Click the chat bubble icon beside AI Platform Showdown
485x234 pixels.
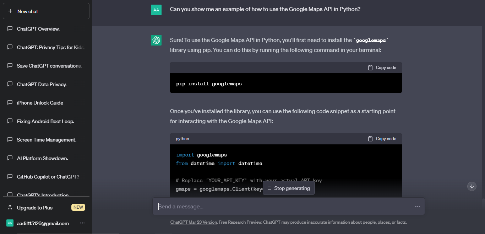10,158
